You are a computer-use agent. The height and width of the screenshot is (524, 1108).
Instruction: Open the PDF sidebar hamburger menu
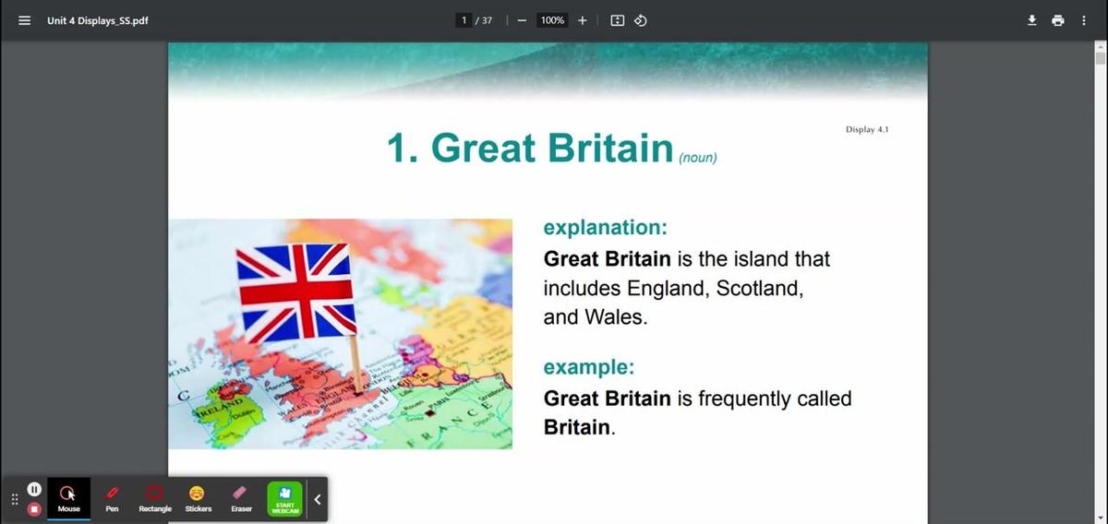point(25,20)
